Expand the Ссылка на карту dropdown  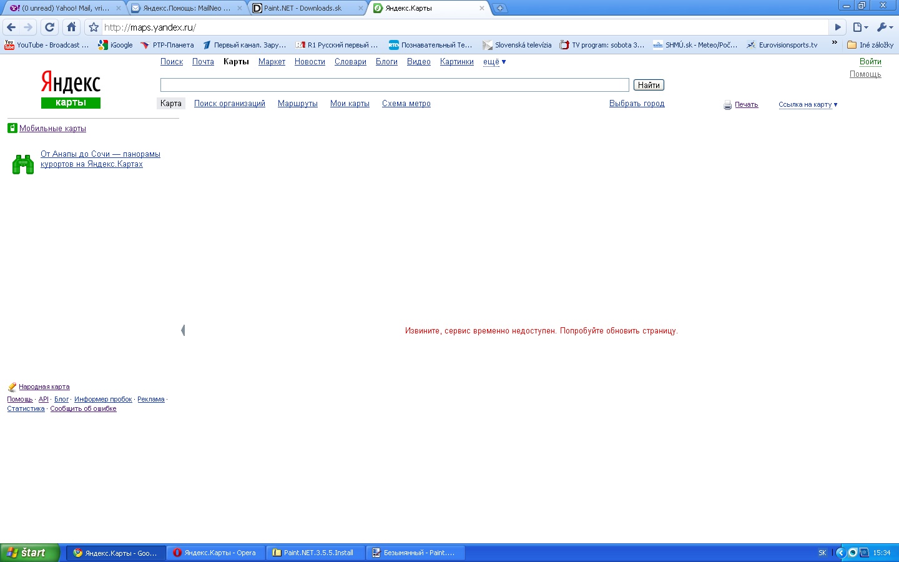pyautogui.click(x=808, y=104)
